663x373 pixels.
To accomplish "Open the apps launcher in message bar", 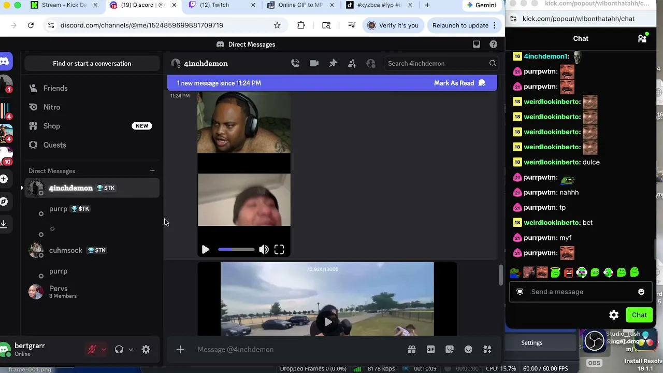I will pos(487,350).
